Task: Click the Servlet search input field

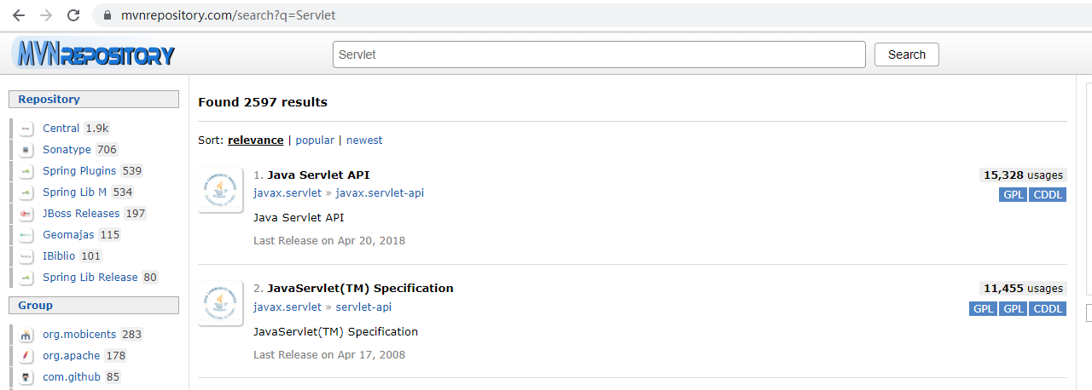Action: (x=599, y=54)
